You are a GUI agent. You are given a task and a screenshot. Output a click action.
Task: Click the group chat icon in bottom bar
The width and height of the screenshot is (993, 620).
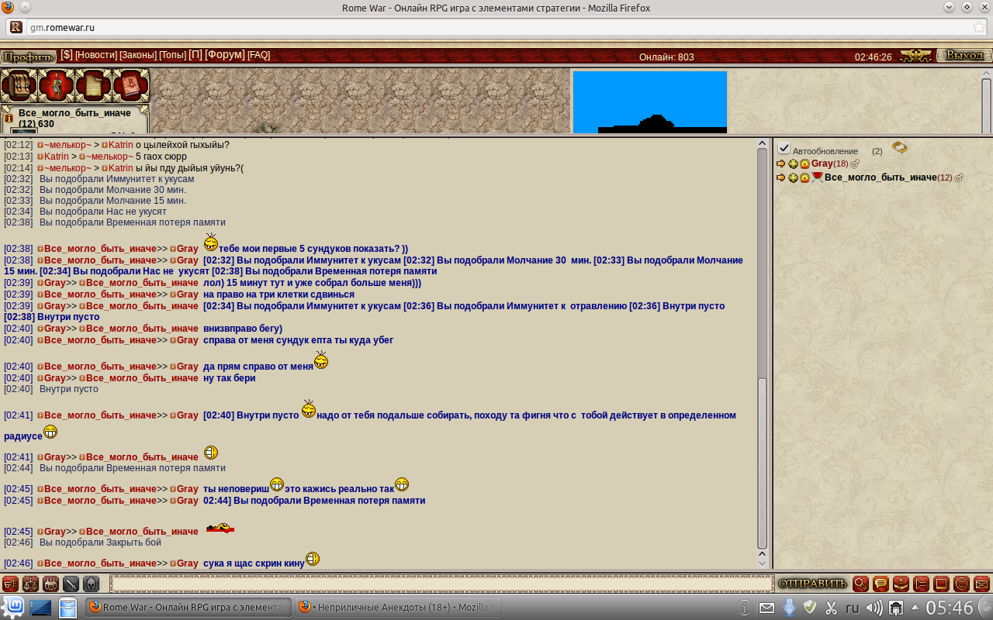(x=51, y=584)
